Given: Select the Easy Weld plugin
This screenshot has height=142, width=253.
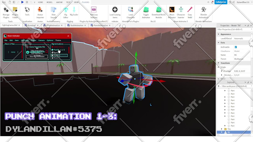Looking at the screenshot, I should (x=190, y=13).
